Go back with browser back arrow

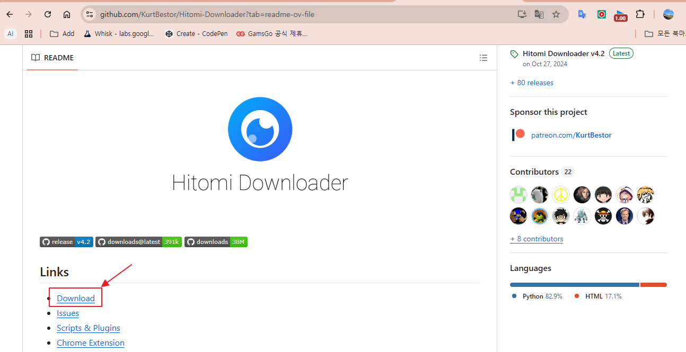tap(10, 14)
